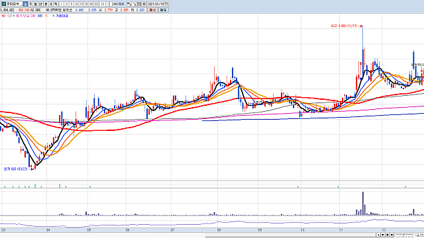424x238 pixels.
Task: Switch to the minute (분) chart period
Action: point(46,4)
